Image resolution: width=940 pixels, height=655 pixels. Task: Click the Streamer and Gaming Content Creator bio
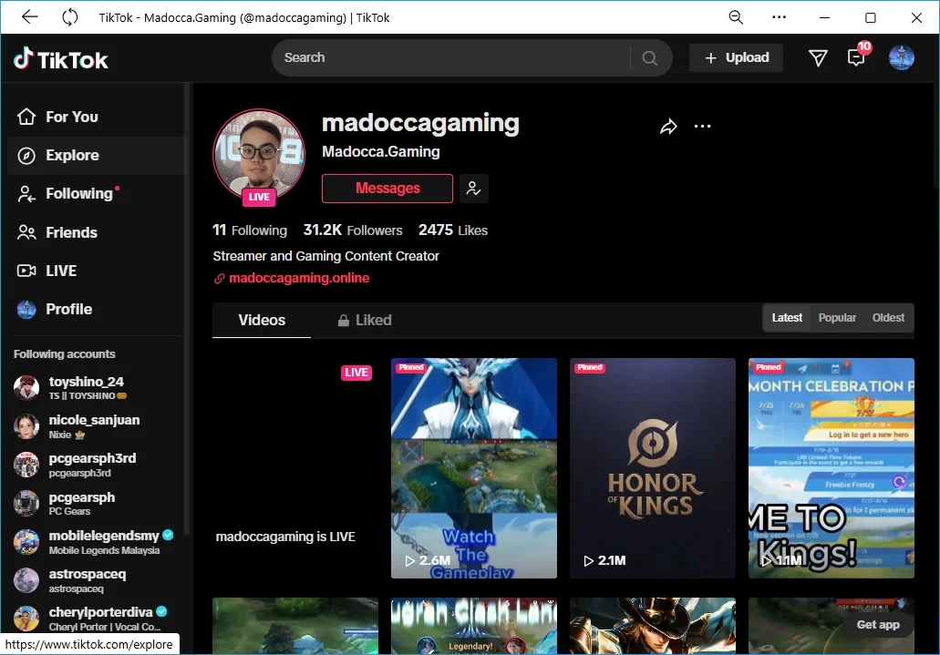point(326,256)
